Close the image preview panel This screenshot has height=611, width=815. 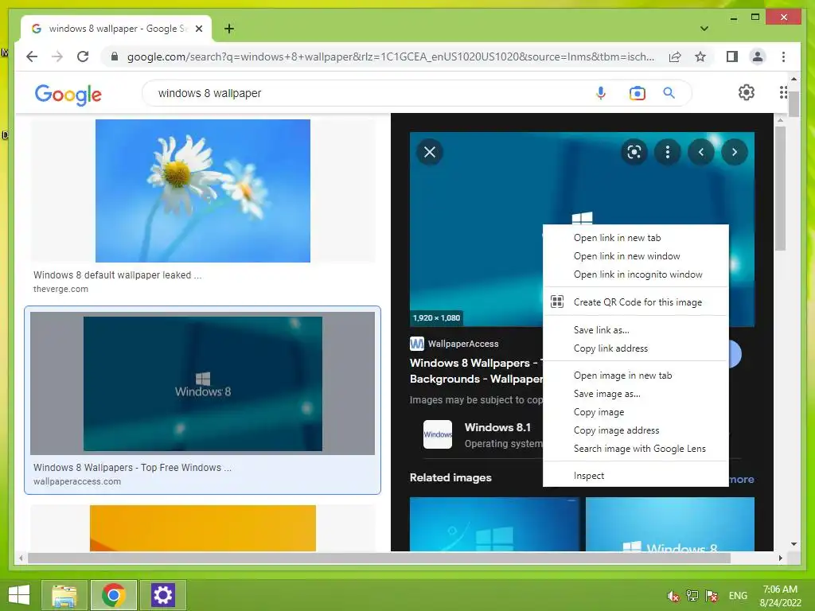pos(430,152)
